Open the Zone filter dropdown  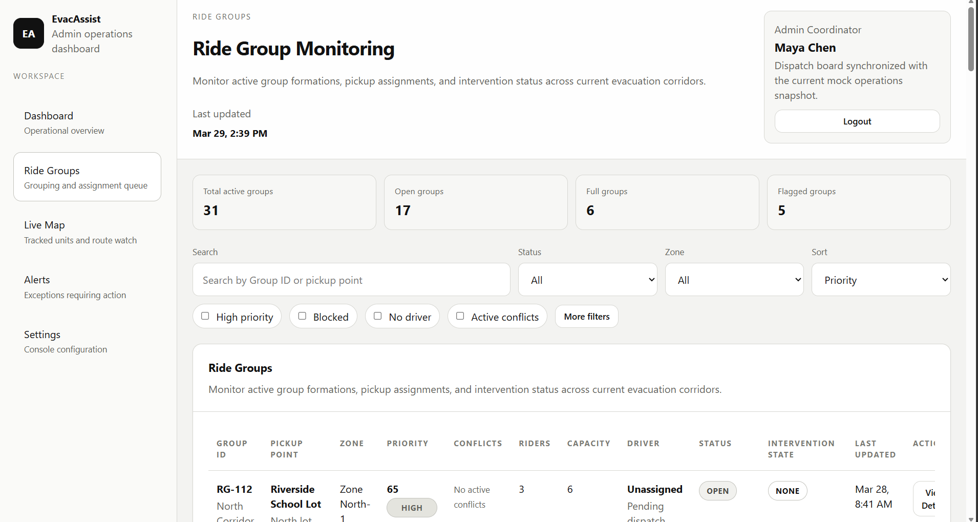(x=734, y=280)
